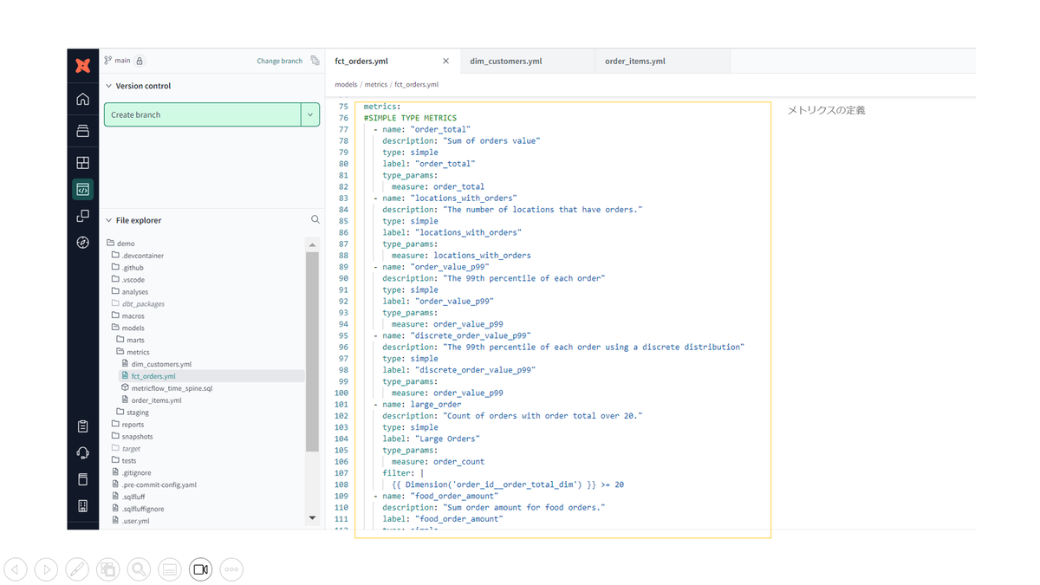Image resolution: width=1040 pixels, height=585 pixels.
Task: Click file explorer scrollbar up arrow
Action: point(312,245)
